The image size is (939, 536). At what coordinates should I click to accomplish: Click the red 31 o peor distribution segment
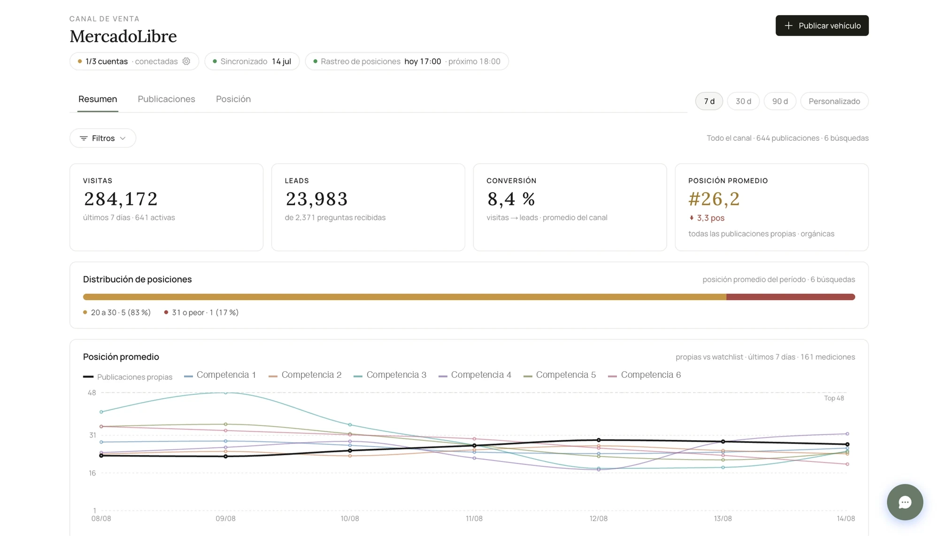[791, 297]
